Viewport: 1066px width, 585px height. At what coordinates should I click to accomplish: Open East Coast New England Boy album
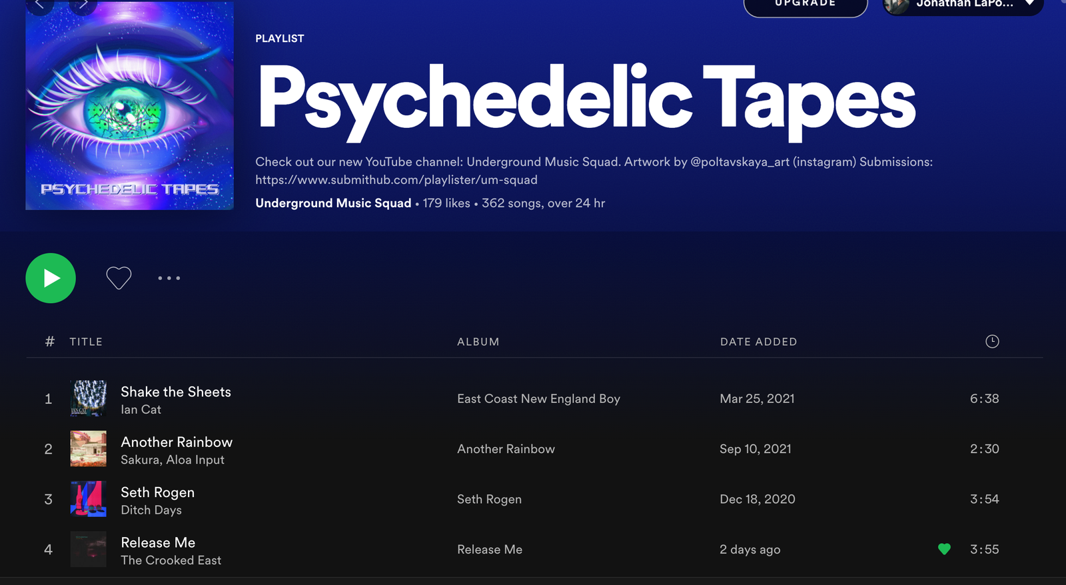point(538,398)
